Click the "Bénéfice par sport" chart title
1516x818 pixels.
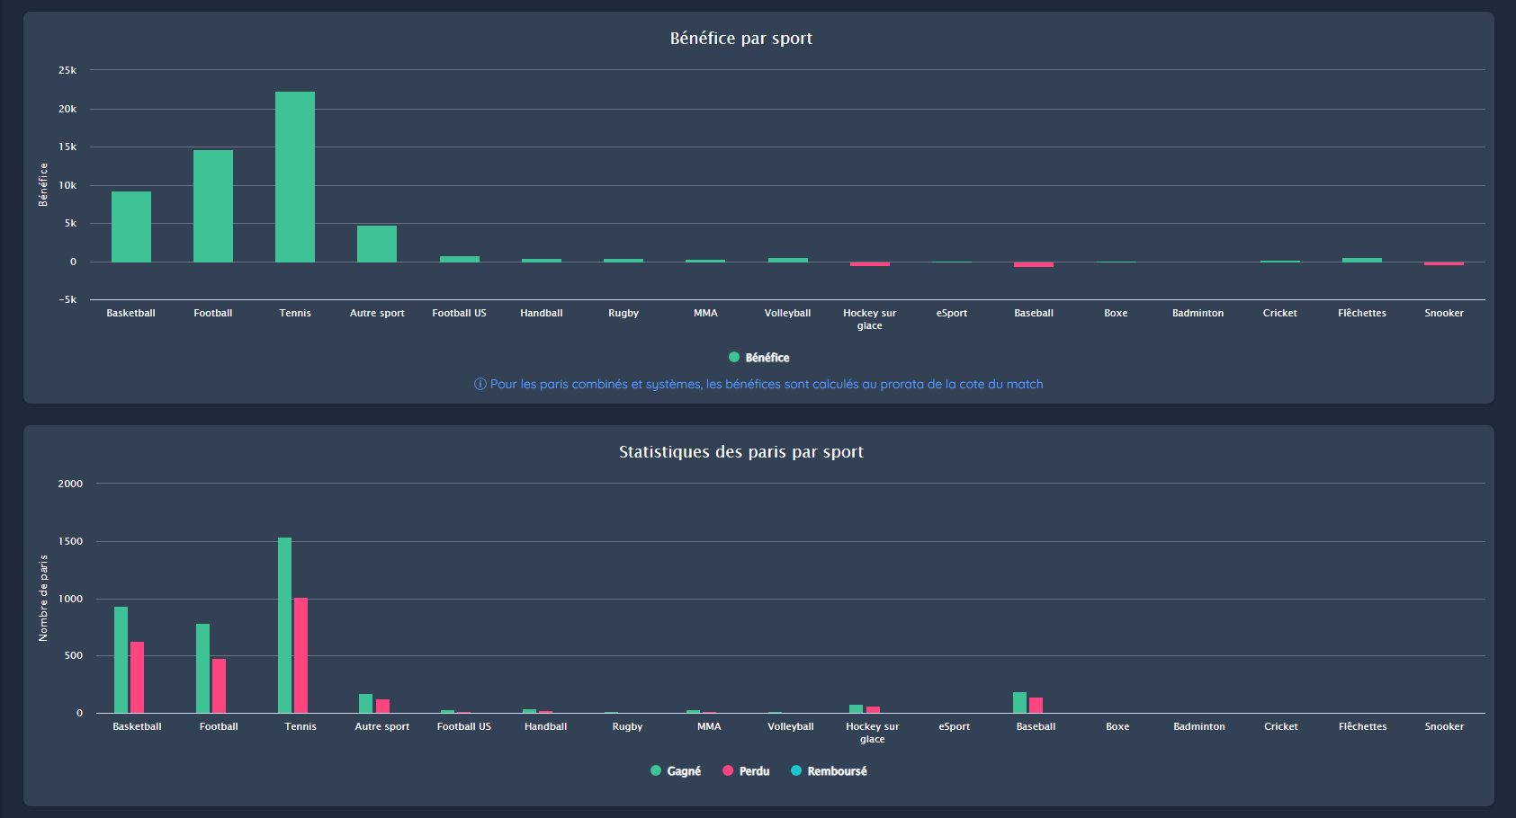click(740, 39)
